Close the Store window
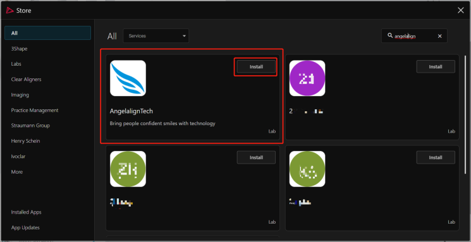 pos(460,11)
